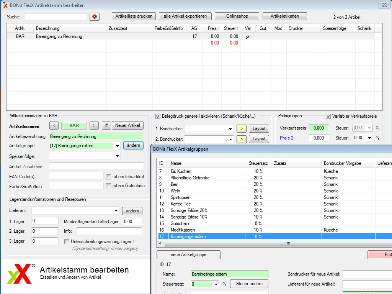Image resolution: width=392 pixels, height=294 pixels.
Task: Expand the 2. Bondrucker dropdown
Action: click(230, 139)
